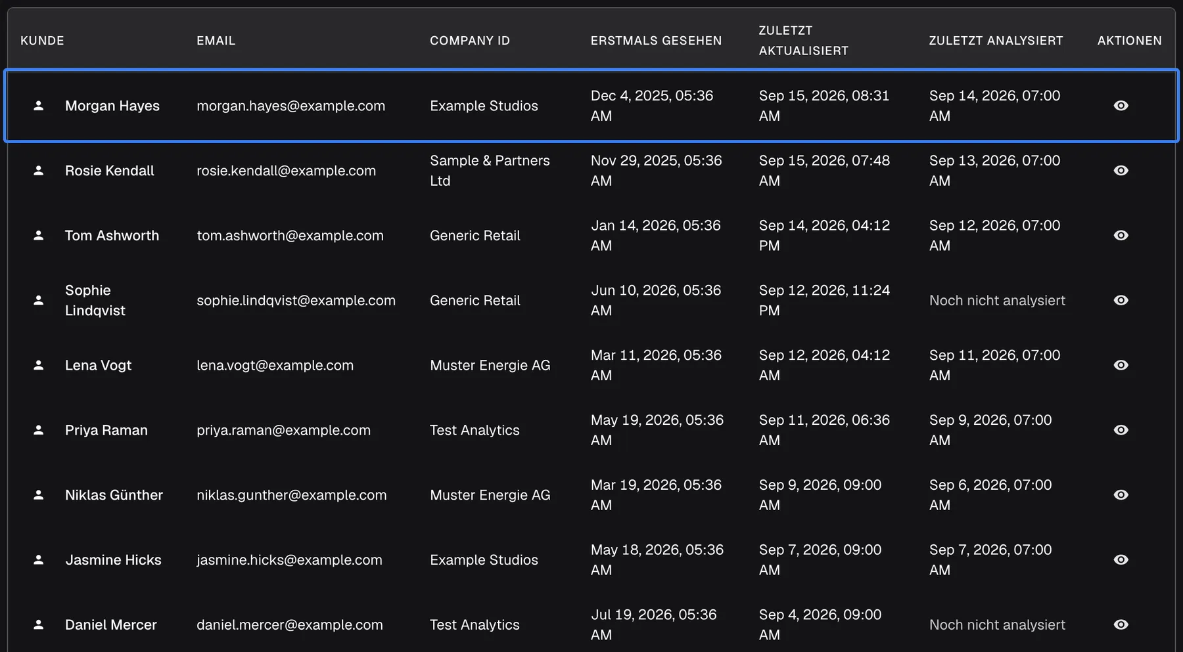Open view action for Rosie Kendall row
This screenshot has width=1183, height=652.
pyautogui.click(x=1121, y=171)
